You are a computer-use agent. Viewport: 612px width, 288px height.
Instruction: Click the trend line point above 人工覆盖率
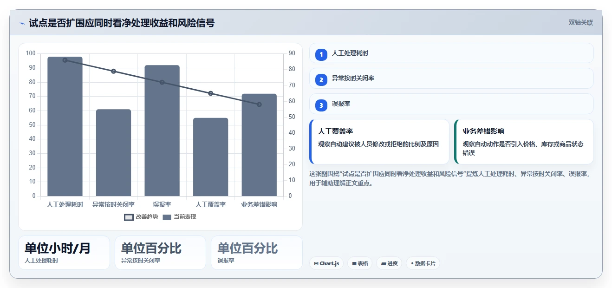[x=210, y=93]
